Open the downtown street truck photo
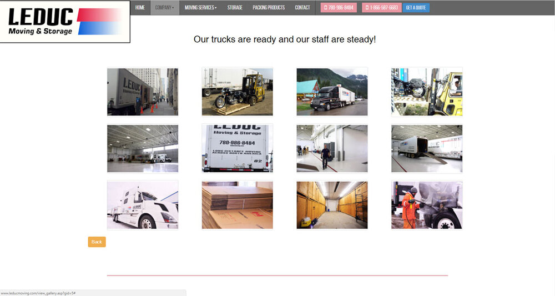This screenshot has height=296, width=555. pyautogui.click(x=143, y=92)
